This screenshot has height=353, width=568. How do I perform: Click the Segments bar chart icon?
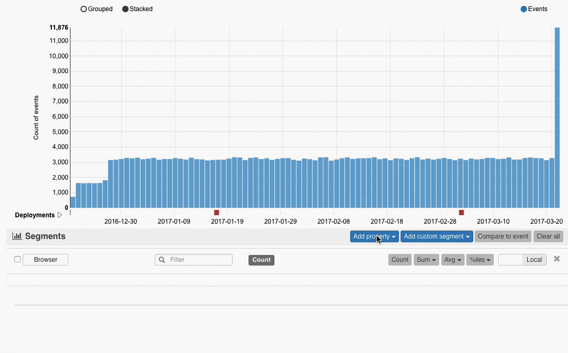pos(17,236)
